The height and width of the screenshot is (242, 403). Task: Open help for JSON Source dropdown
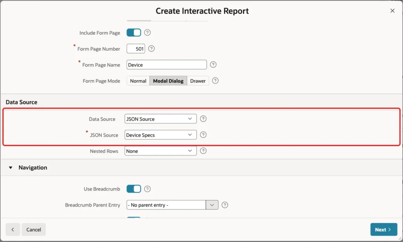(x=203, y=135)
